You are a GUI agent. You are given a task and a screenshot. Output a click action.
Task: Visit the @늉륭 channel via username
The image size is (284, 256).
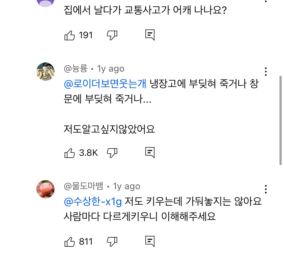pyautogui.click(x=75, y=69)
